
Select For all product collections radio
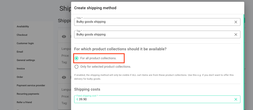76,58
